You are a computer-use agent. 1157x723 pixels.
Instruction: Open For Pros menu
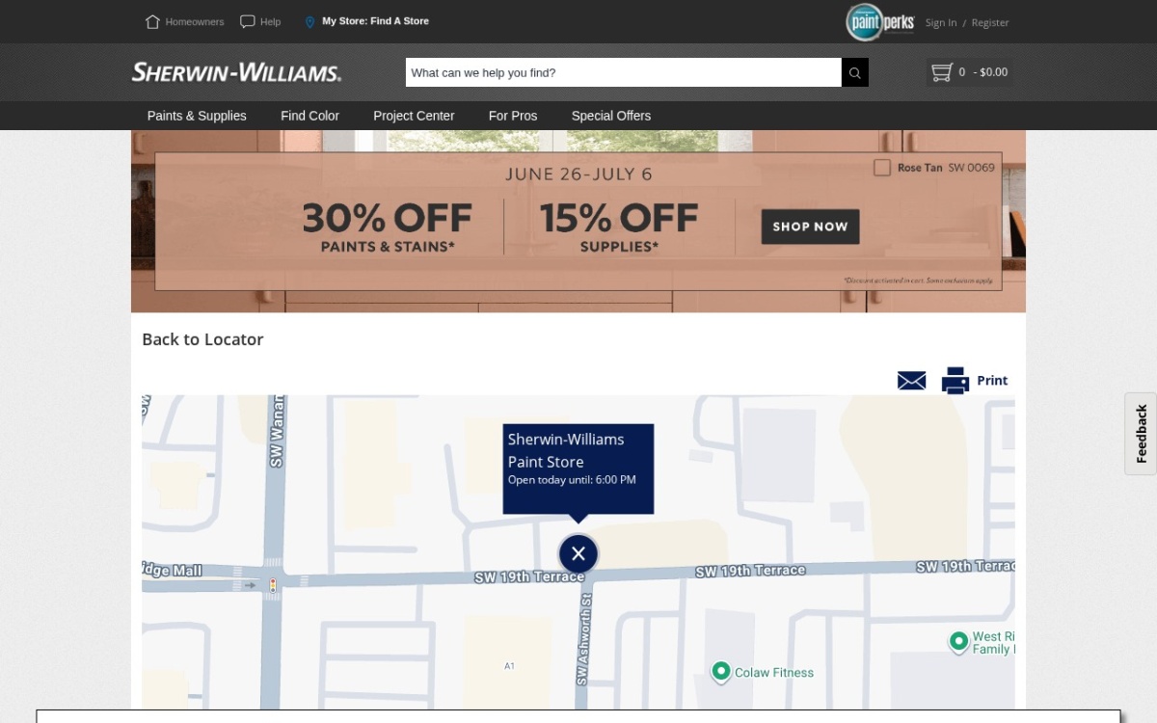(x=513, y=116)
